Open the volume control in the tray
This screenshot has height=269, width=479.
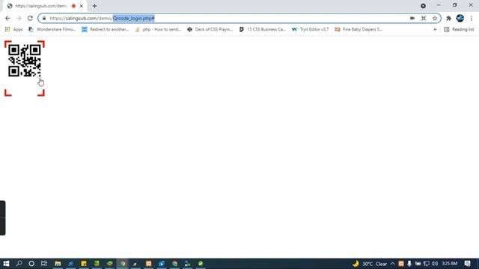(x=435, y=264)
